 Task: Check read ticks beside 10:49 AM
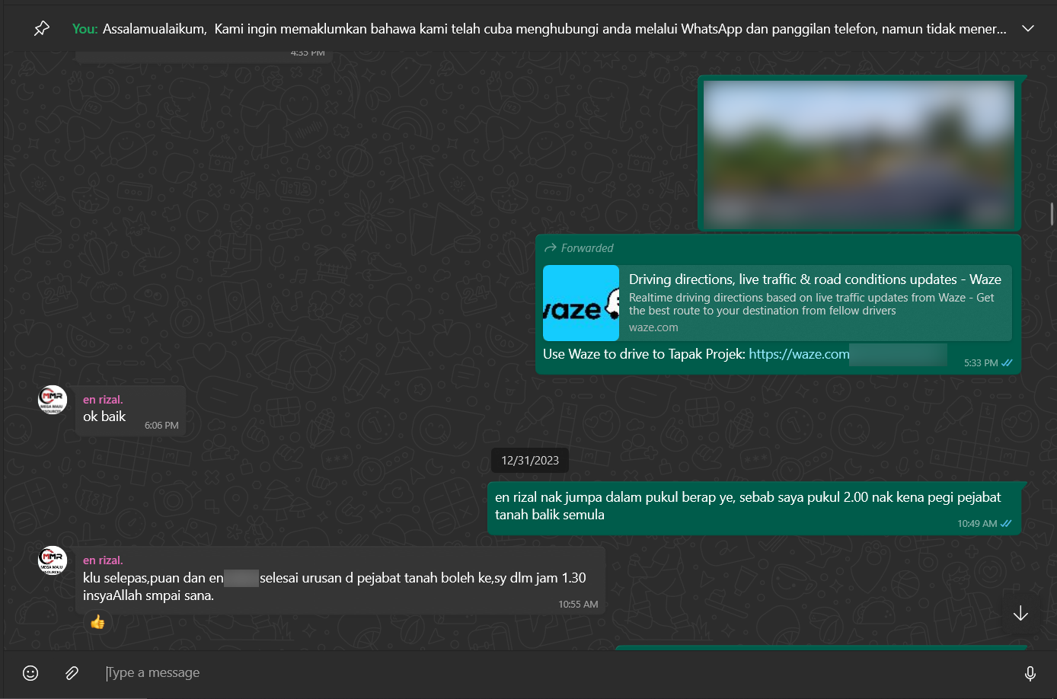(x=1006, y=524)
